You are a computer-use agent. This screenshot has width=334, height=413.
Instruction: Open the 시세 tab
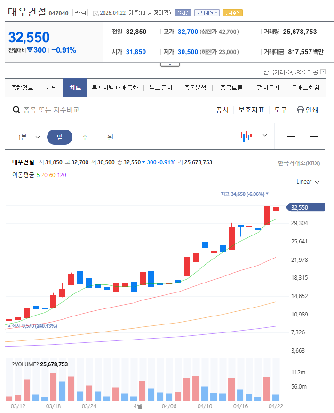pyautogui.click(x=51, y=88)
